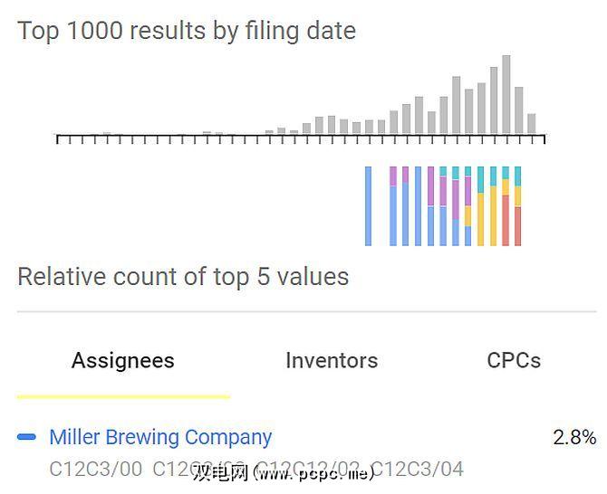Click the rightmost stacked bar's red segment
Screen dimensions: 607x494
(518, 226)
